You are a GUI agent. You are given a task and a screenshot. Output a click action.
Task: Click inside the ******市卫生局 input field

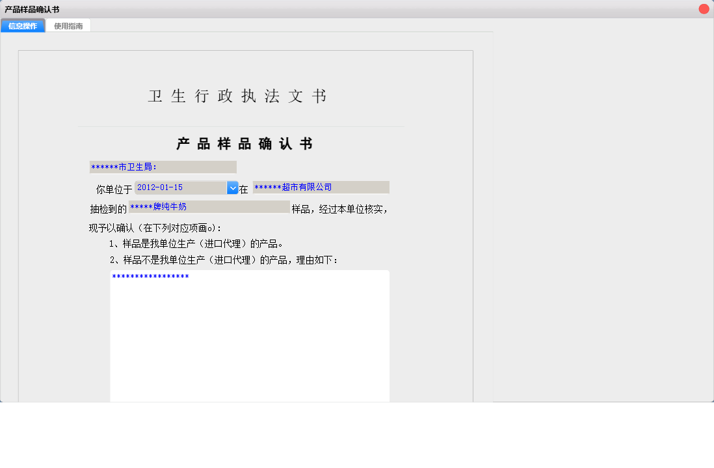(x=163, y=167)
